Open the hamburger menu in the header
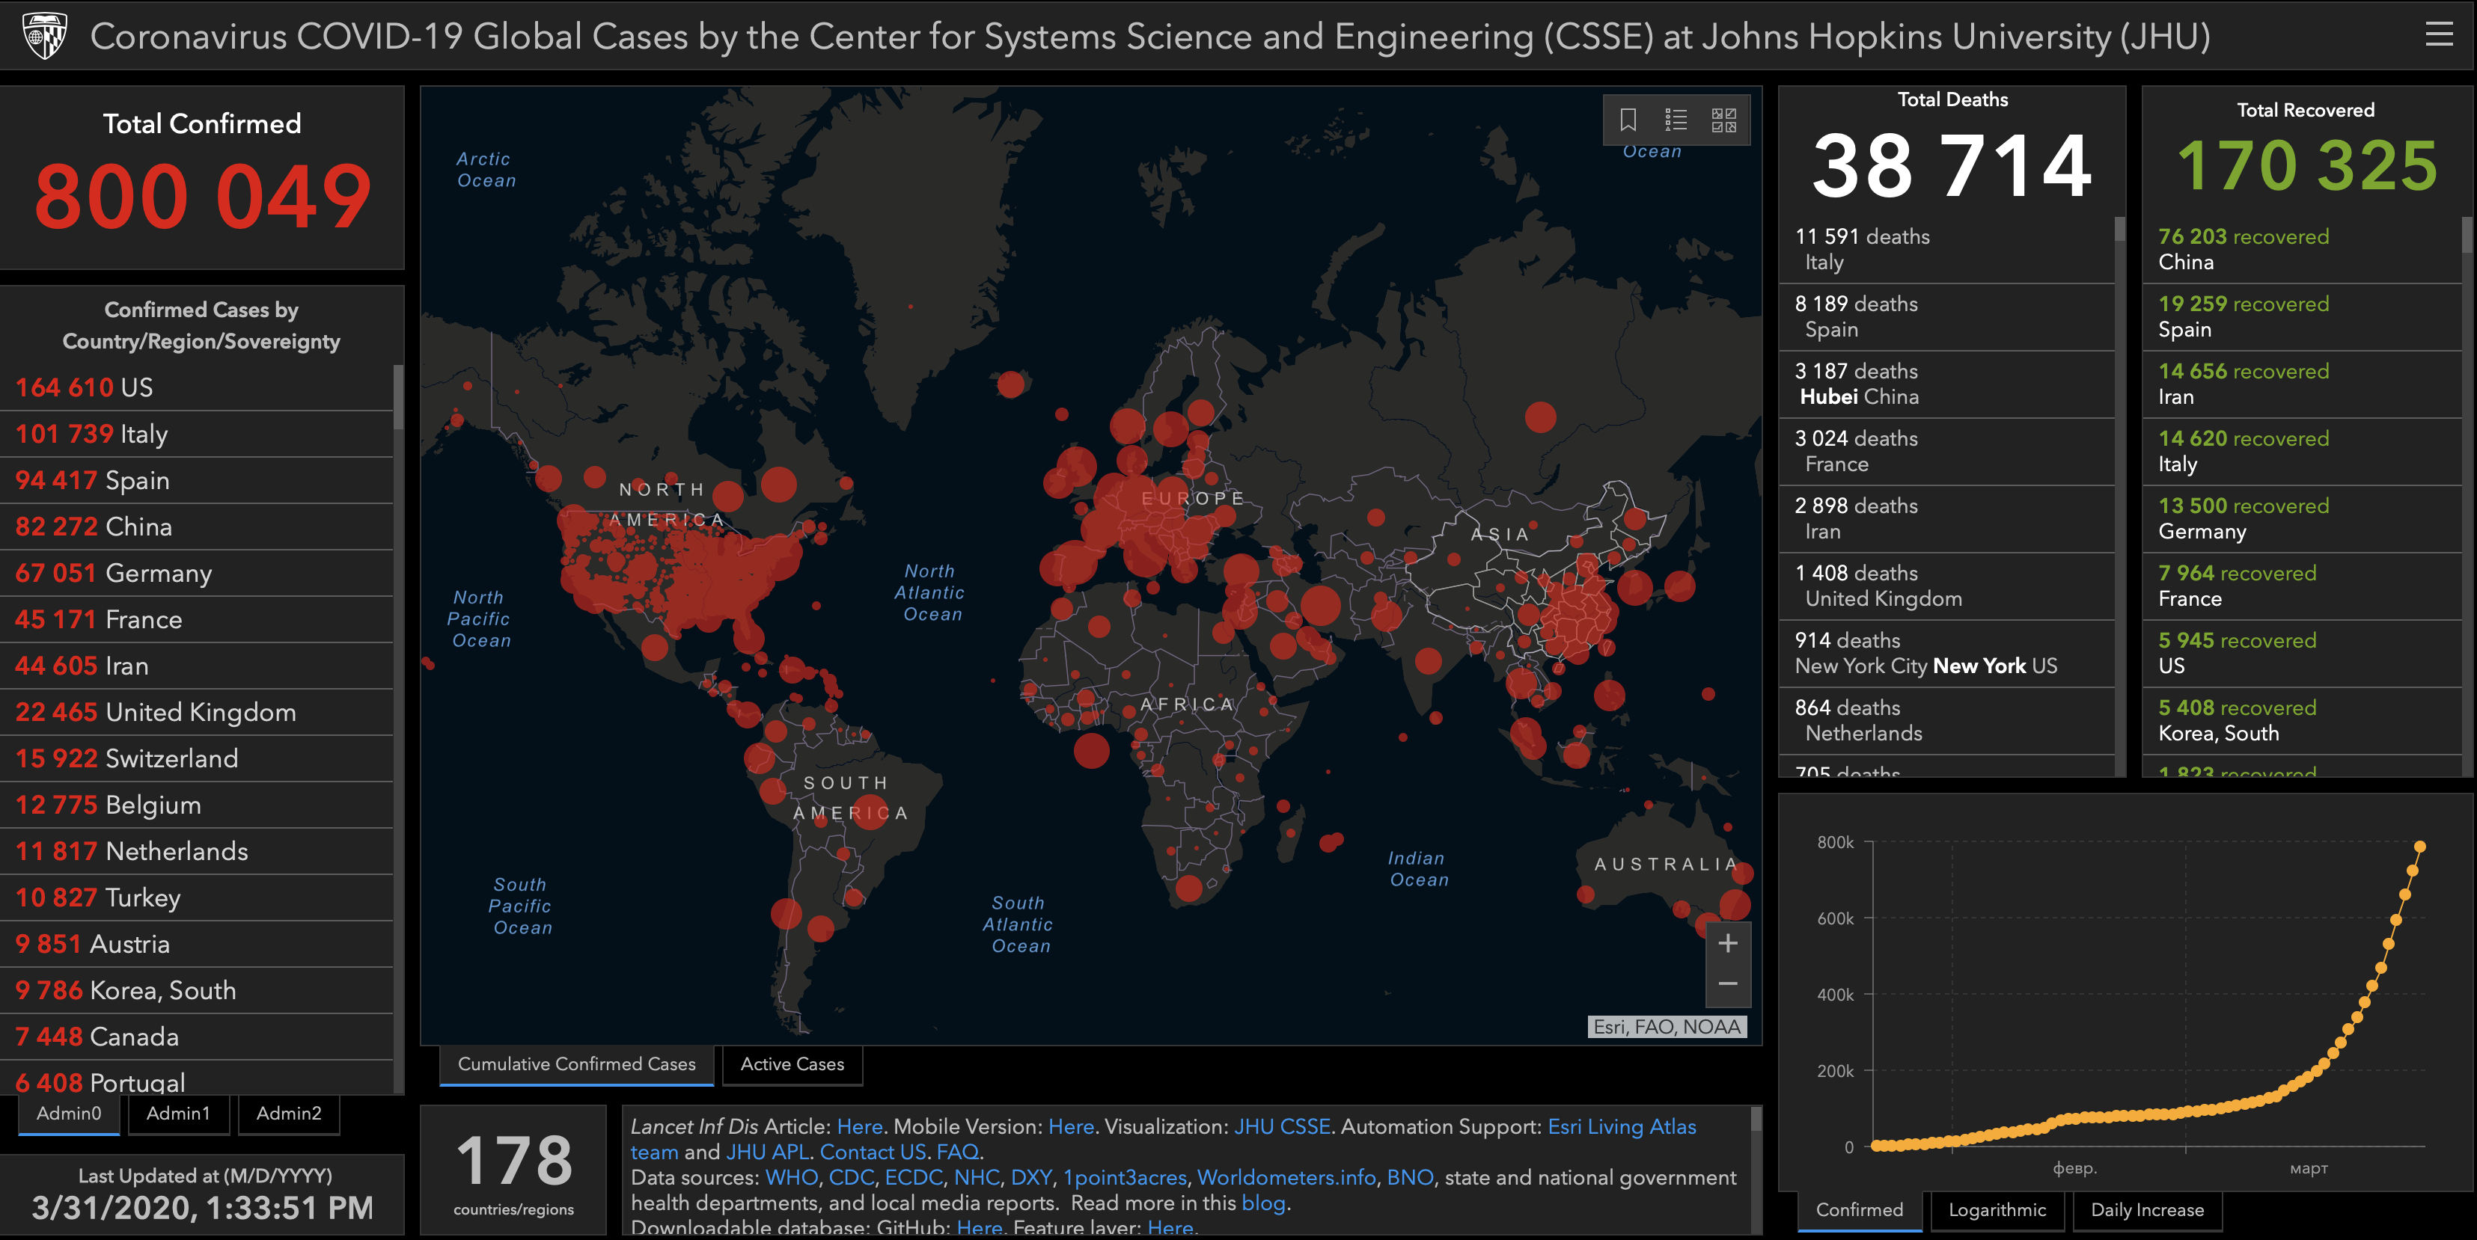Viewport: 2477px width, 1240px height. pos(2439,34)
